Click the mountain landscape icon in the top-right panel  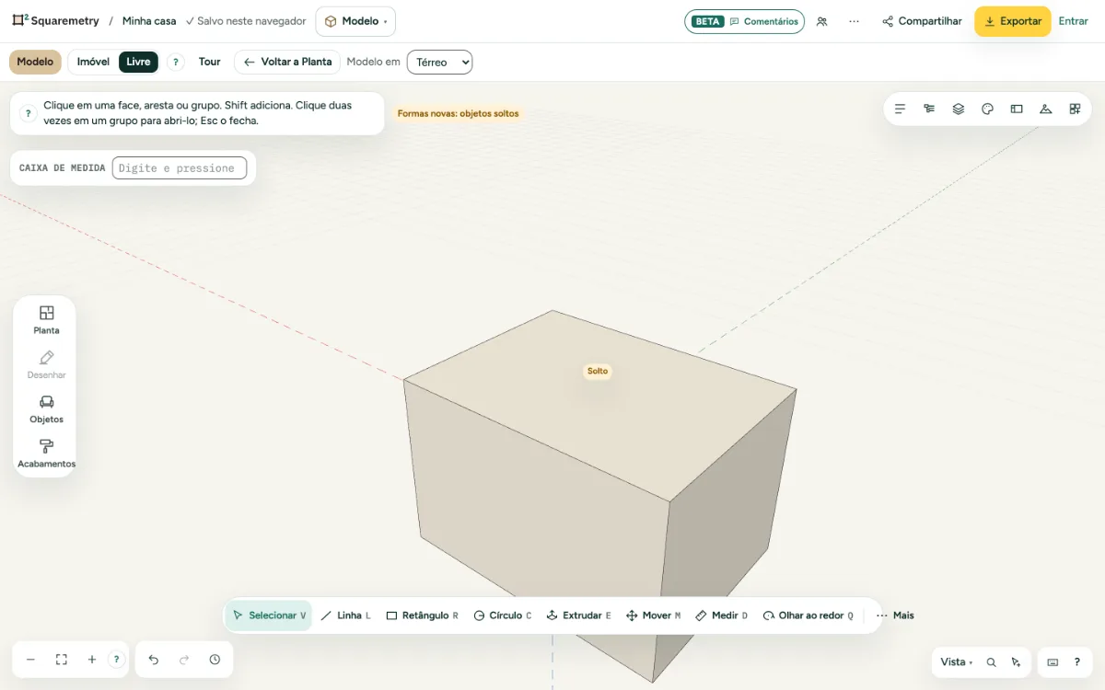1045,109
